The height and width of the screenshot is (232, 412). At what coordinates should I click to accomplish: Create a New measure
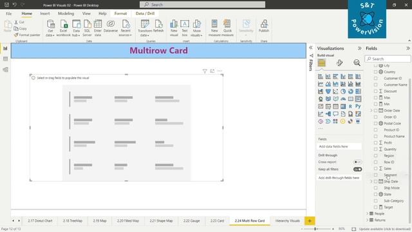click(x=214, y=28)
